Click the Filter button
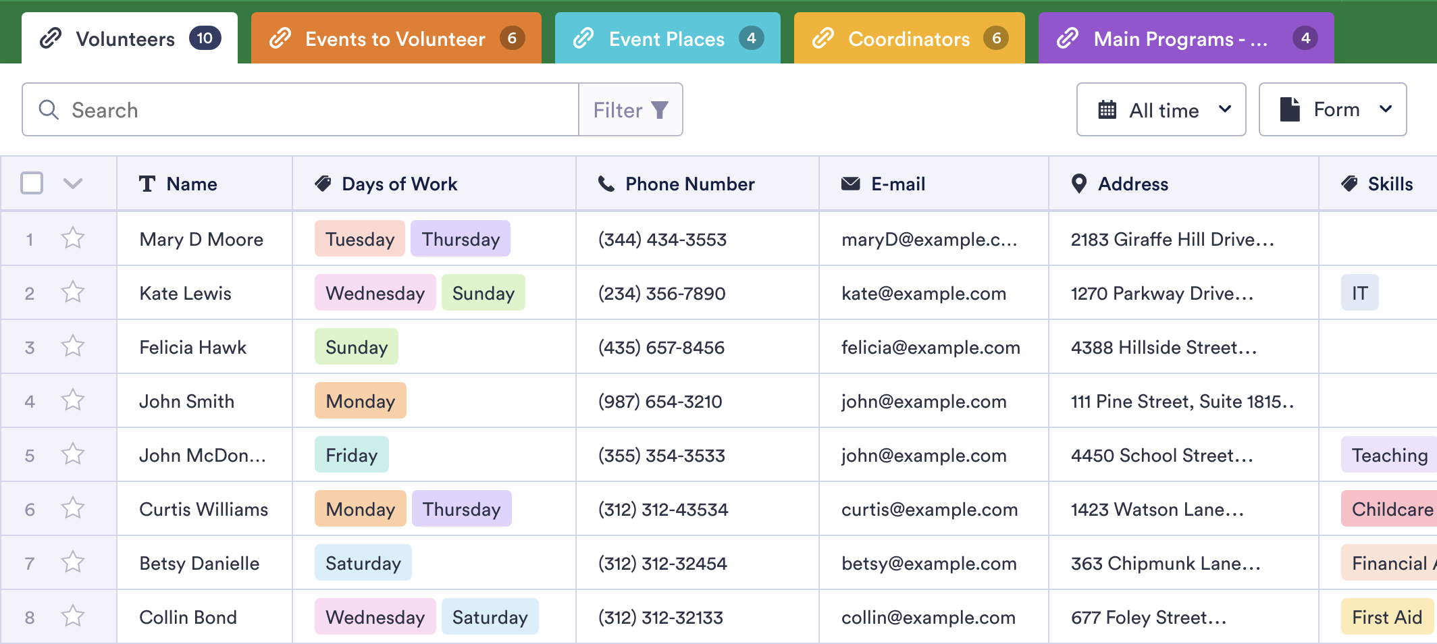Screen dimensions: 1437x644 click(x=630, y=109)
